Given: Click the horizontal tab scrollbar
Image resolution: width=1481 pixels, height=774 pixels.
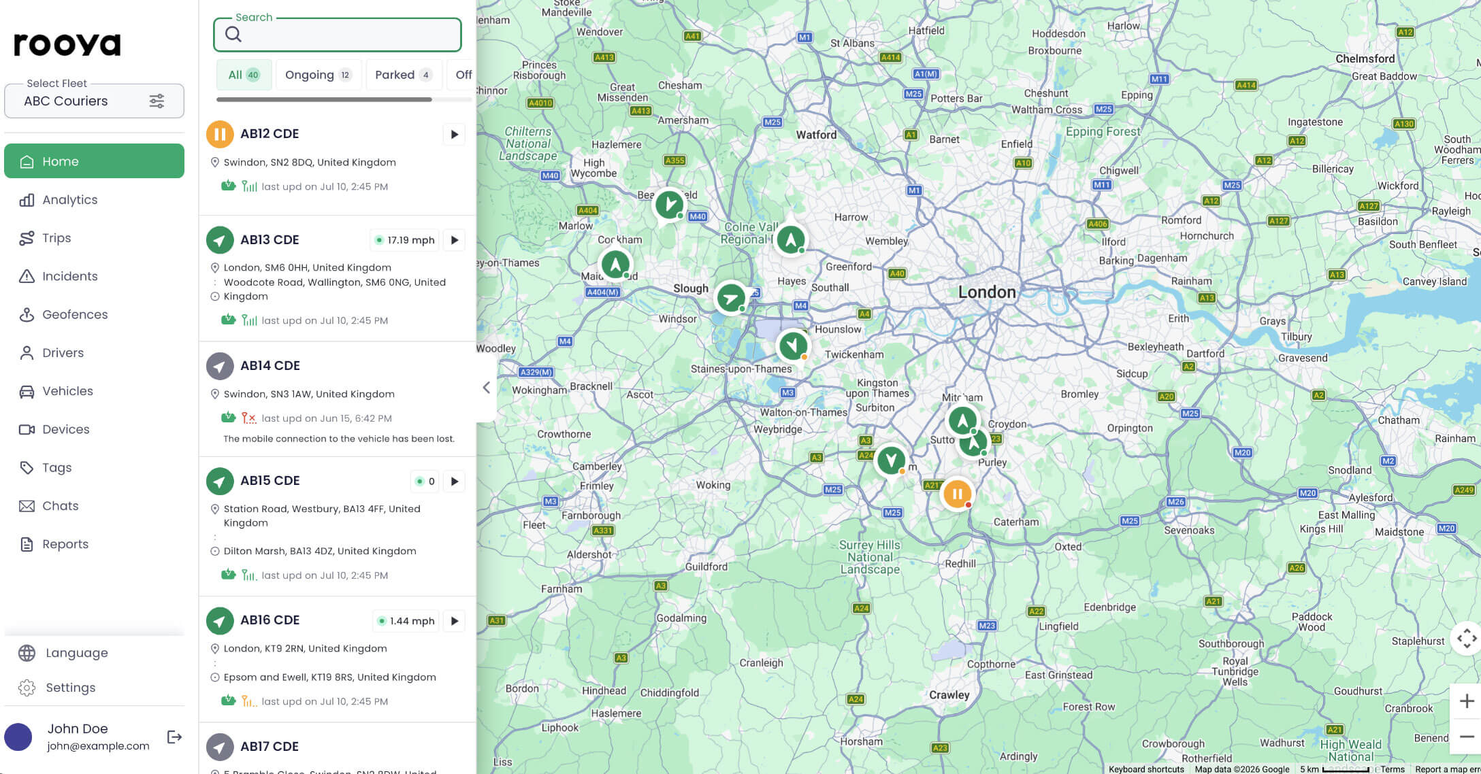Looking at the screenshot, I should pos(324,99).
